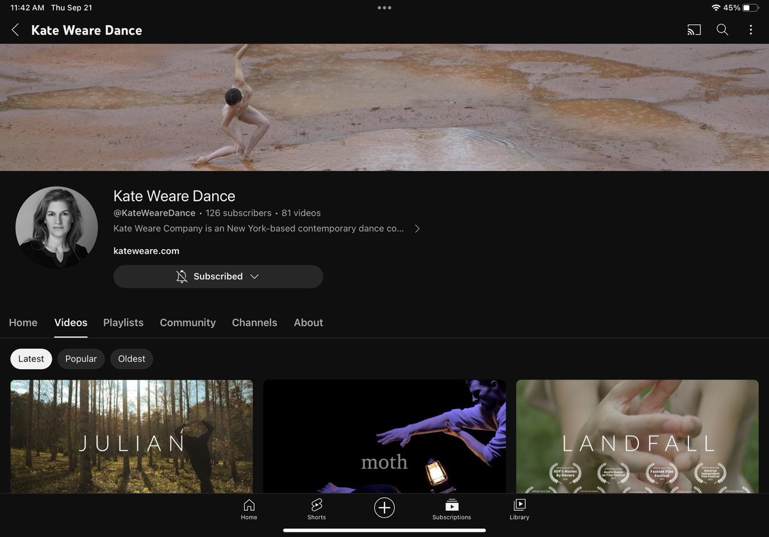Open the multitasking ellipsis at screen top
The width and height of the screenshot is (769, 537).
point(384,7)
